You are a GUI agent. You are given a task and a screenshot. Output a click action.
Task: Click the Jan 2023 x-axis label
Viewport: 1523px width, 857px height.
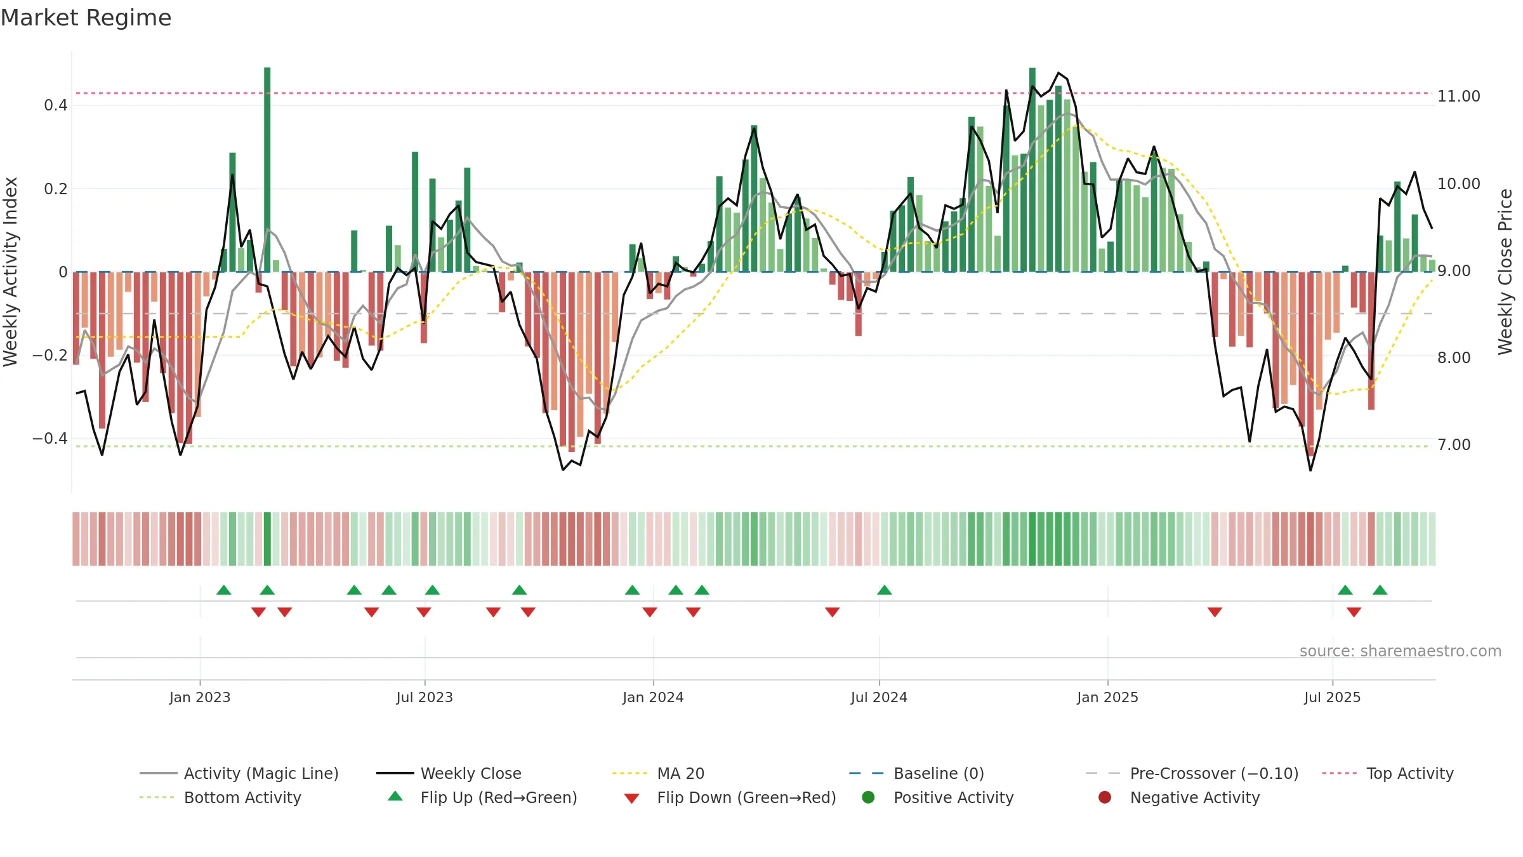(200, 697)
